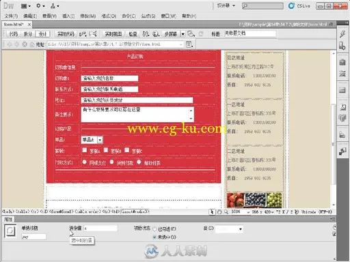Click the Inspect button
Viewport: 350px width, 262px height.
[x=133, y=34]
